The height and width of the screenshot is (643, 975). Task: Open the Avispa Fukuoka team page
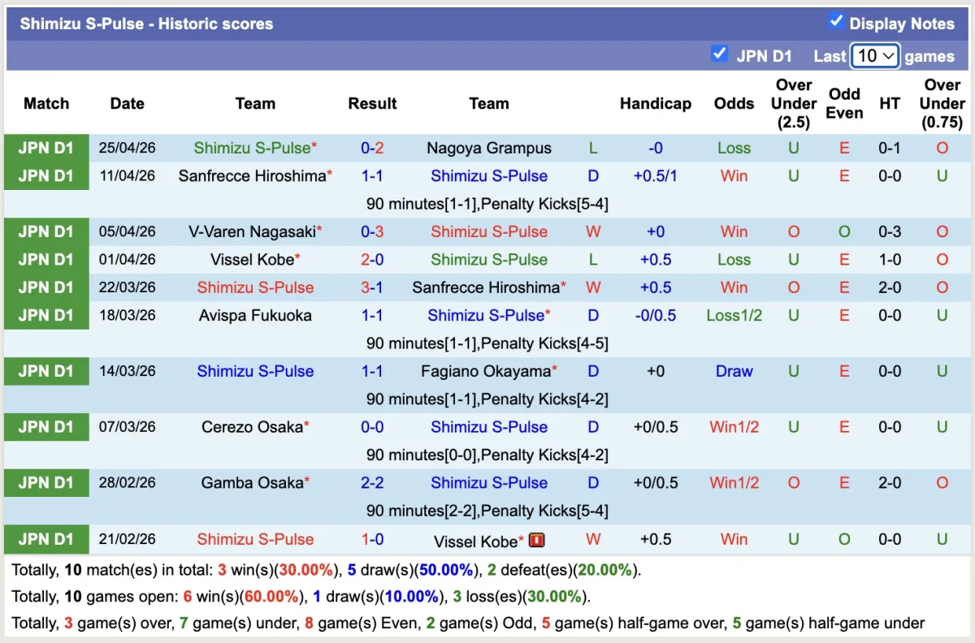255,316
